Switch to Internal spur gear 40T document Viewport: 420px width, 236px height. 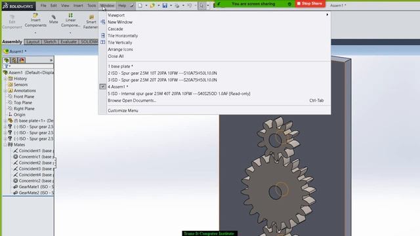pos(179,94)
